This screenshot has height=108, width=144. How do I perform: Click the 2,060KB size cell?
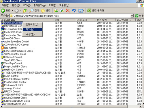pyautogui.click(x=81, y=76)
